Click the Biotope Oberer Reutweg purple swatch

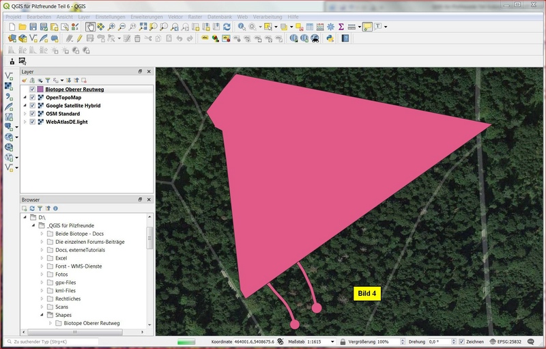(40, 89)
